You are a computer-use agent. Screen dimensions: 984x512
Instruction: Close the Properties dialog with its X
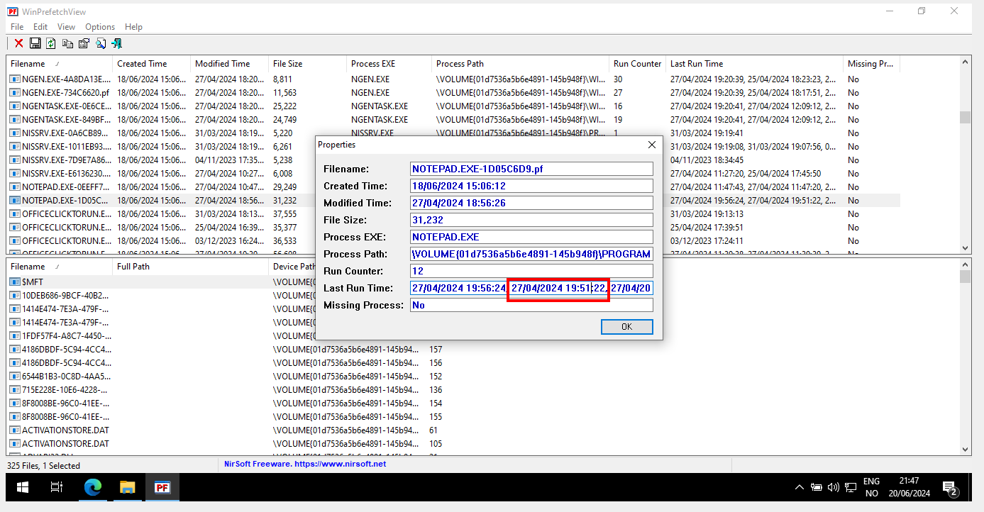(x=652, y=145)
